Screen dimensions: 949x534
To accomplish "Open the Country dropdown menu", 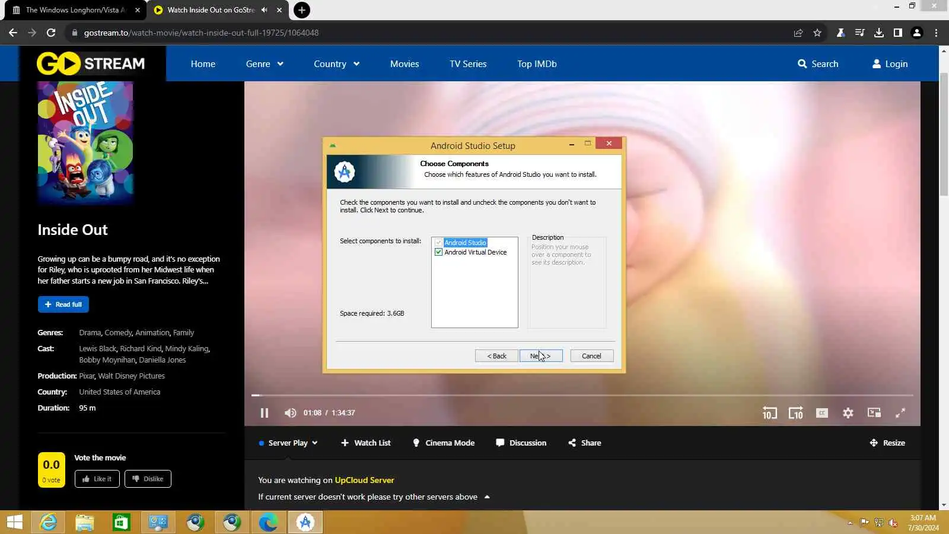I will (x=337, y=64).
